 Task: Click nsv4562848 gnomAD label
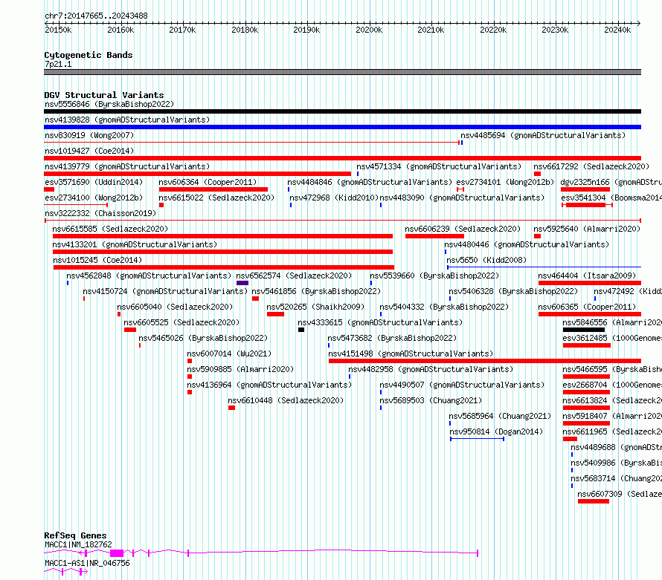pyautogui.click(x=149, y=276)
